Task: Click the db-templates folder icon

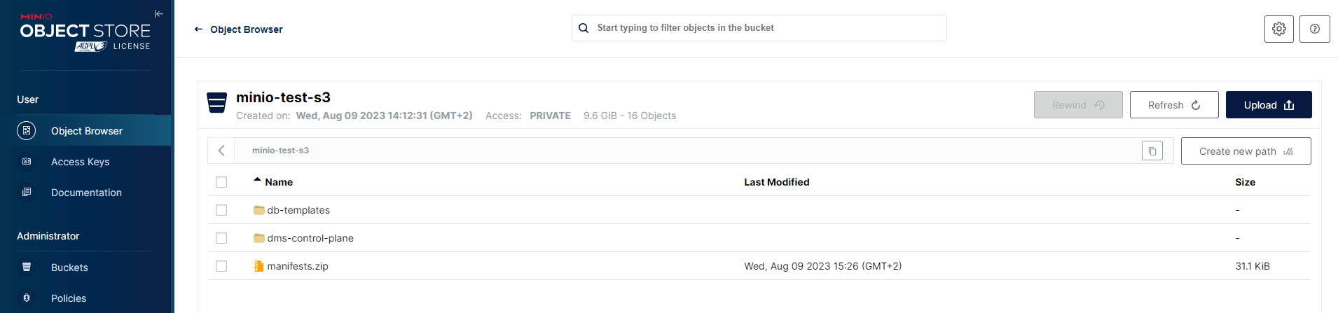Action: (258, 210)
